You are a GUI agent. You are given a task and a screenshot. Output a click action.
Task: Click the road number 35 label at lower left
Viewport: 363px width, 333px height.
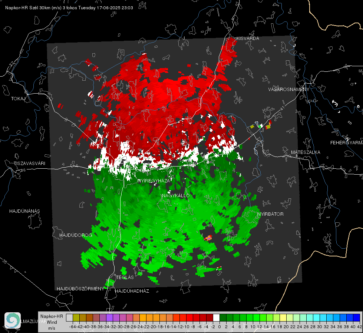(5, 261)
